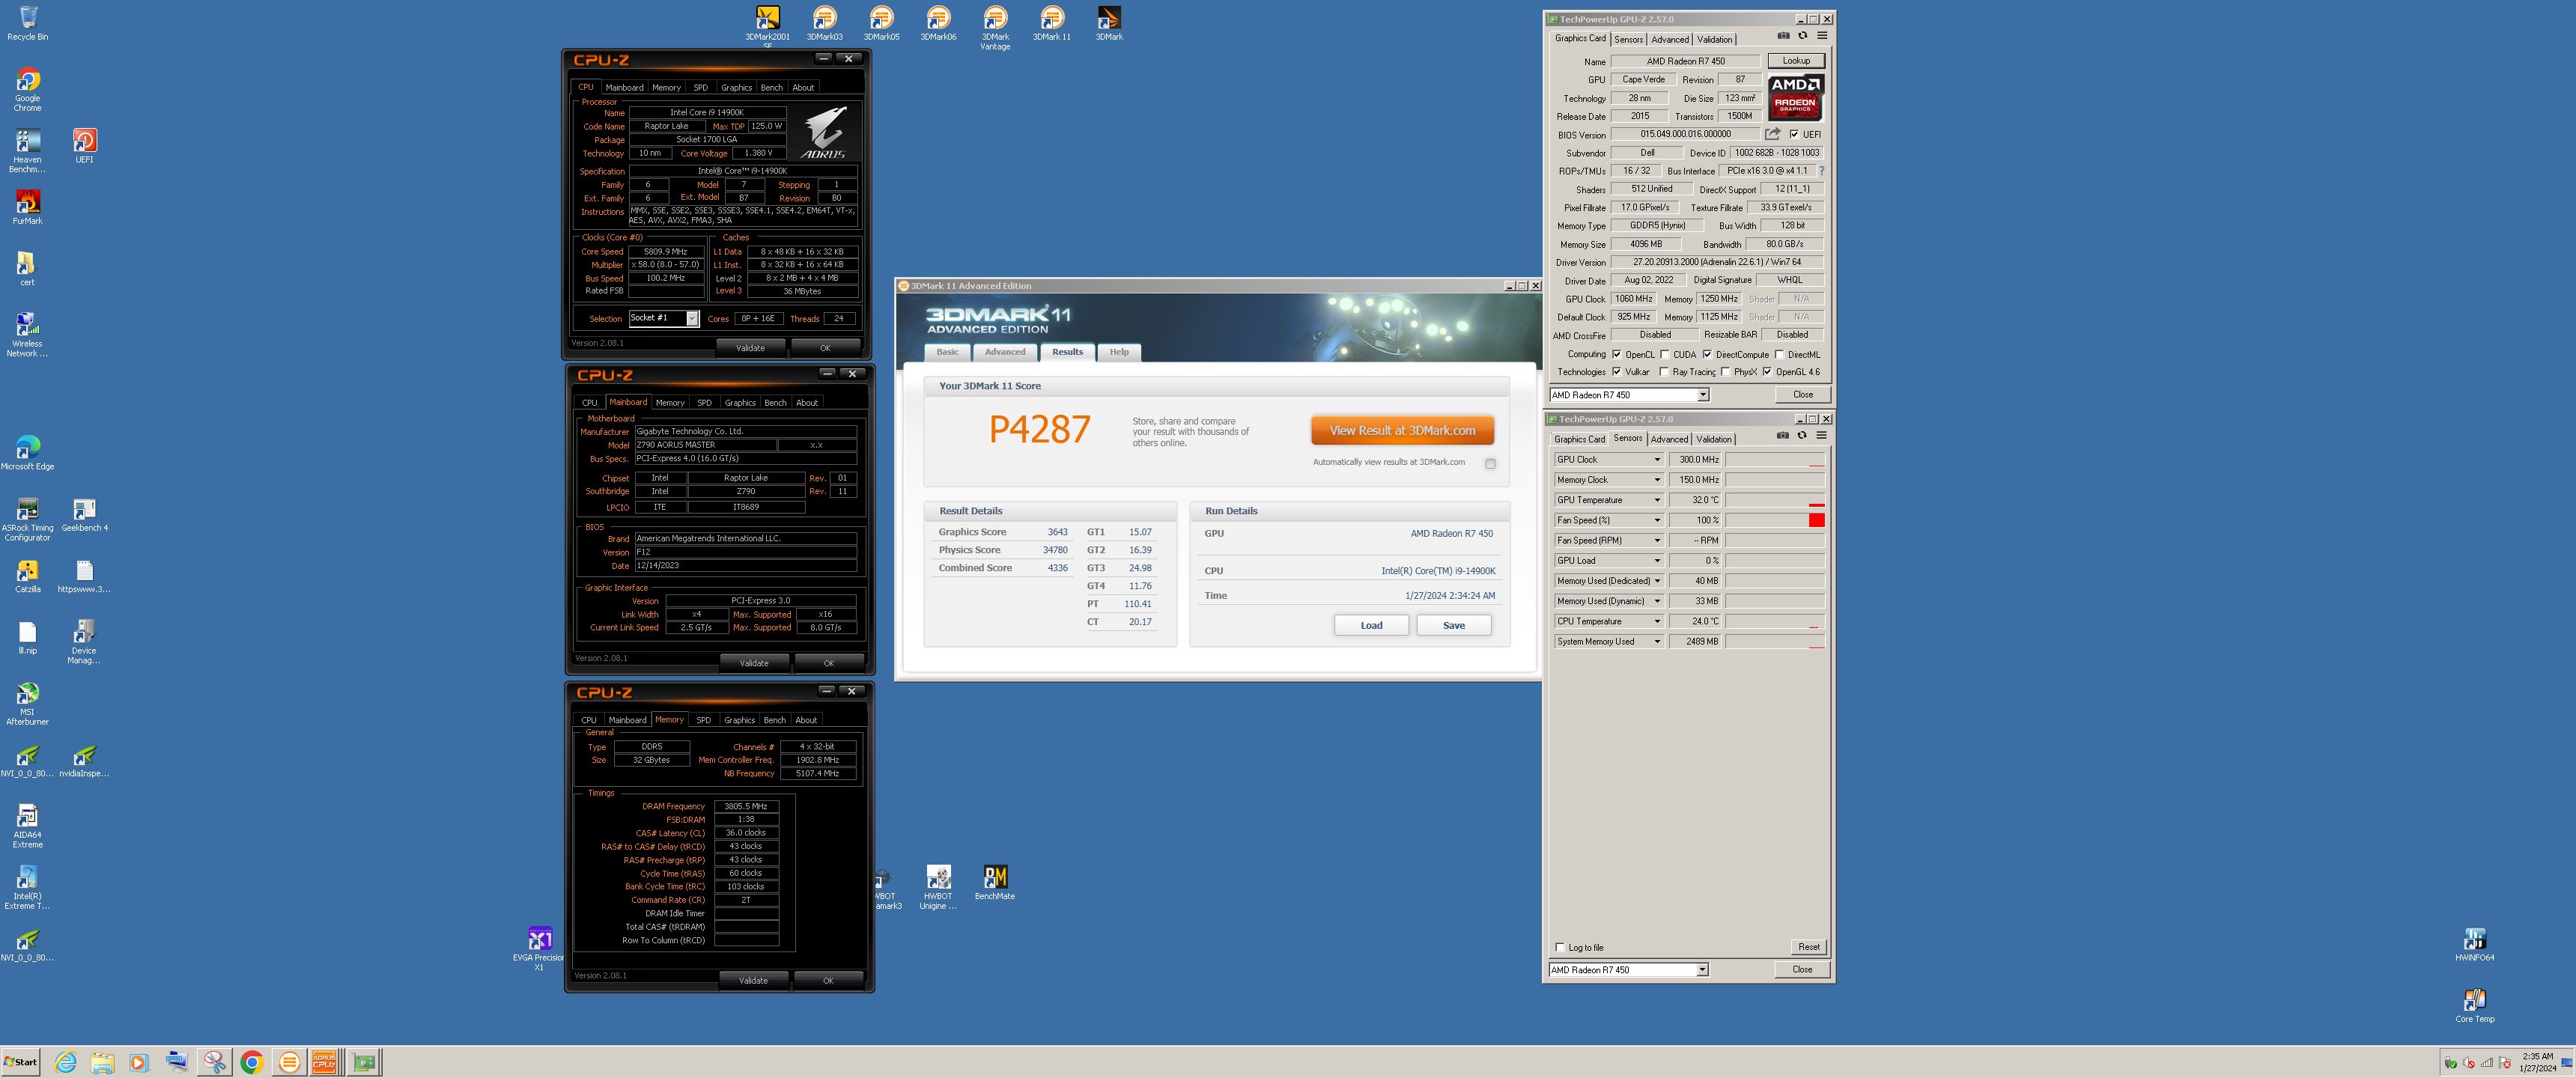The height and width of the screenshot is (1078, 2576).
Task: Switch to Advanced tab in 3DMark 11
Action: coord(1004,352)
